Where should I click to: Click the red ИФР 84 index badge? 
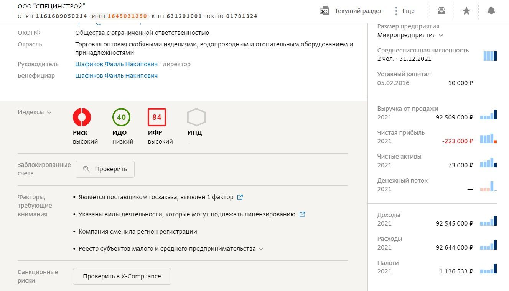pos(157,117)
